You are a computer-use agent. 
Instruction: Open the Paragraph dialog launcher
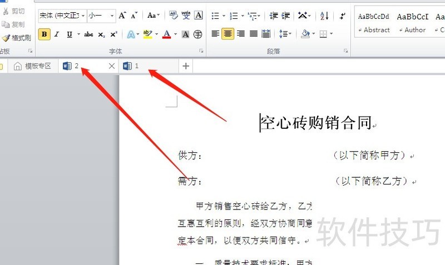click(x=345, y=51)
